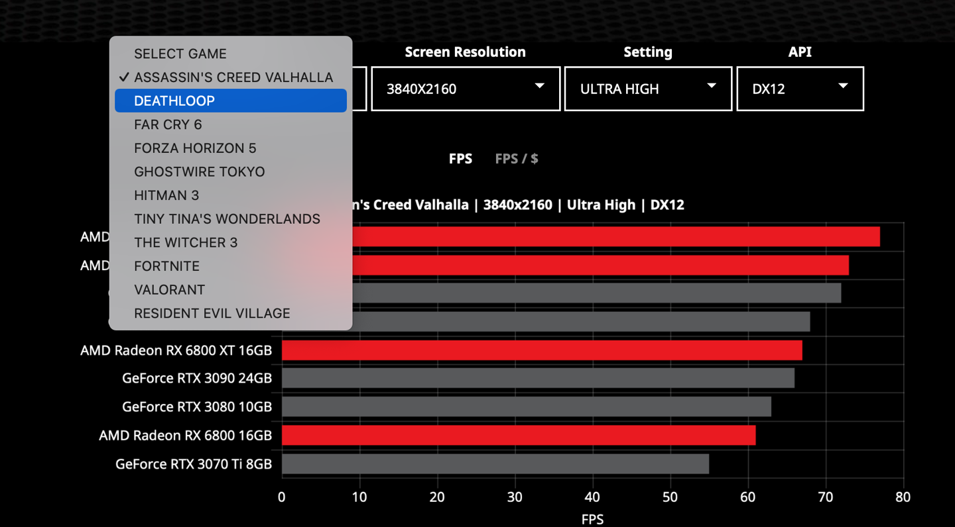Click the chart title with Ultra High | DX12
Viewport: 955px width, 527px height.
(x=518, y=205)
